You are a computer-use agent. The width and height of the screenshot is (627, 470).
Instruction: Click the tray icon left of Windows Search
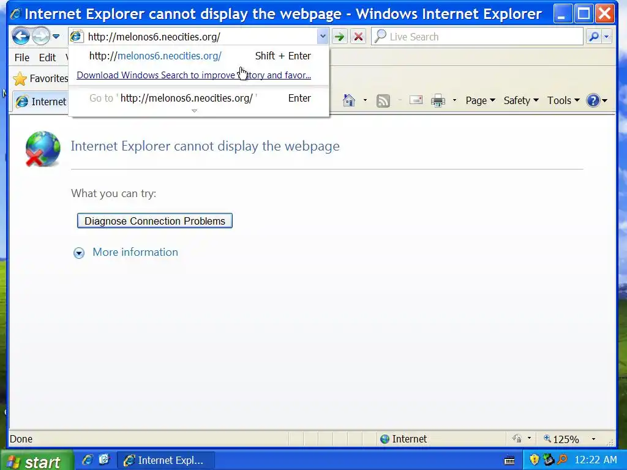548,460
